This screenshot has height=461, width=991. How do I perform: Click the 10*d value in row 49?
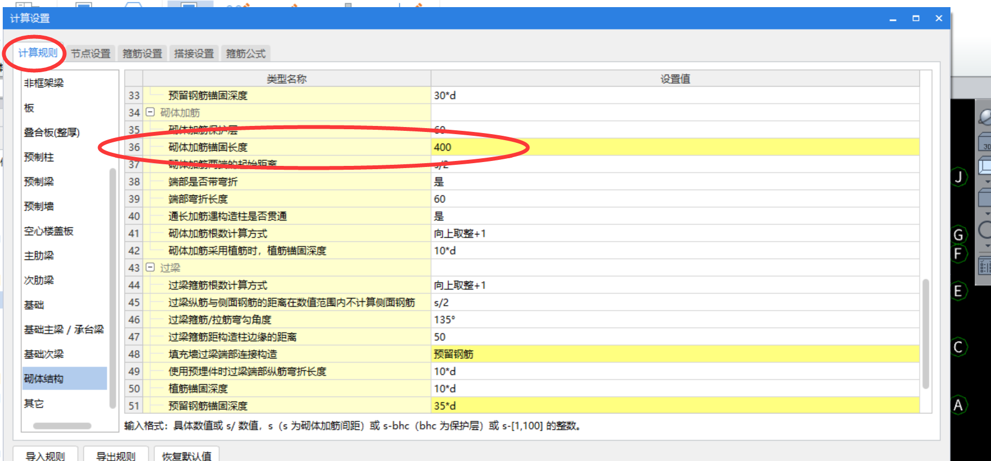click(675, 371)
